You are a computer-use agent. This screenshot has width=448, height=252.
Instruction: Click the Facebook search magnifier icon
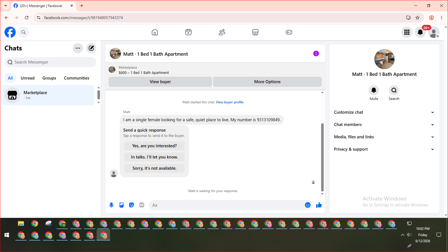(24, 32)
